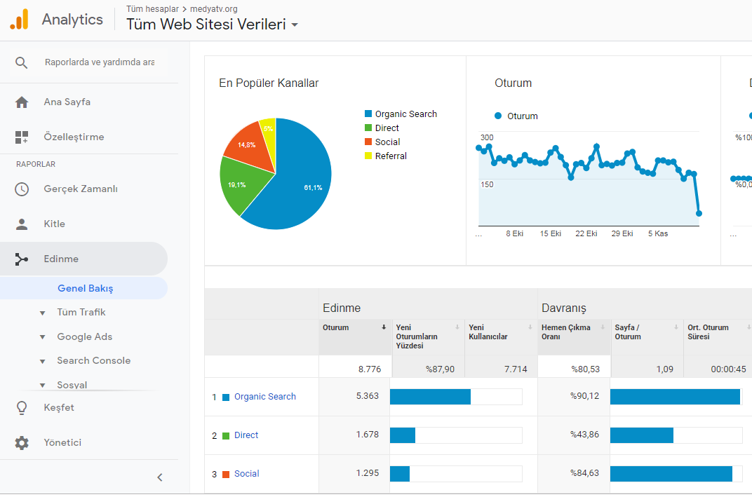The height and width of the screenshot is (497, 752).
Task: Select the Genel Bakış menu item
Action: 84,288
